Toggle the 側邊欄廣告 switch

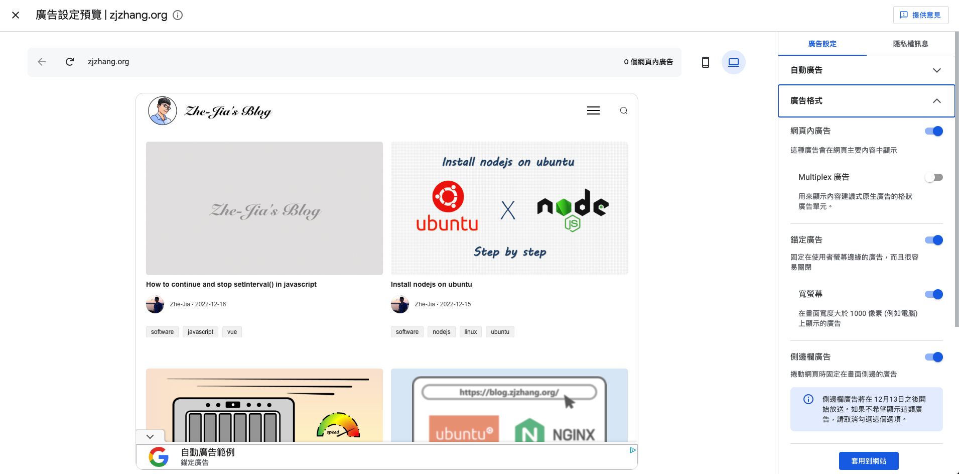(933, 357)
